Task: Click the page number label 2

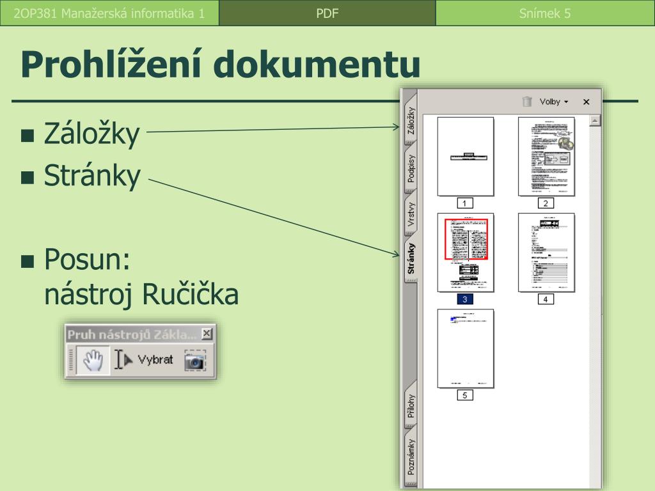Action: pos(546,203)
